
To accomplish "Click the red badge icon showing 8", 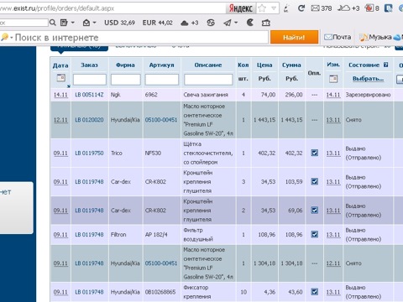I will coord(372,8).
